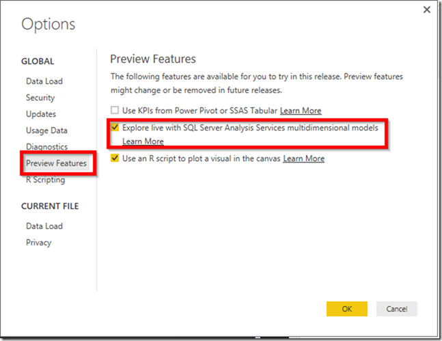Click the CURRENT FILE section heading
The width and height of the screenshot is (442, 341).
(x=50, y=206)
